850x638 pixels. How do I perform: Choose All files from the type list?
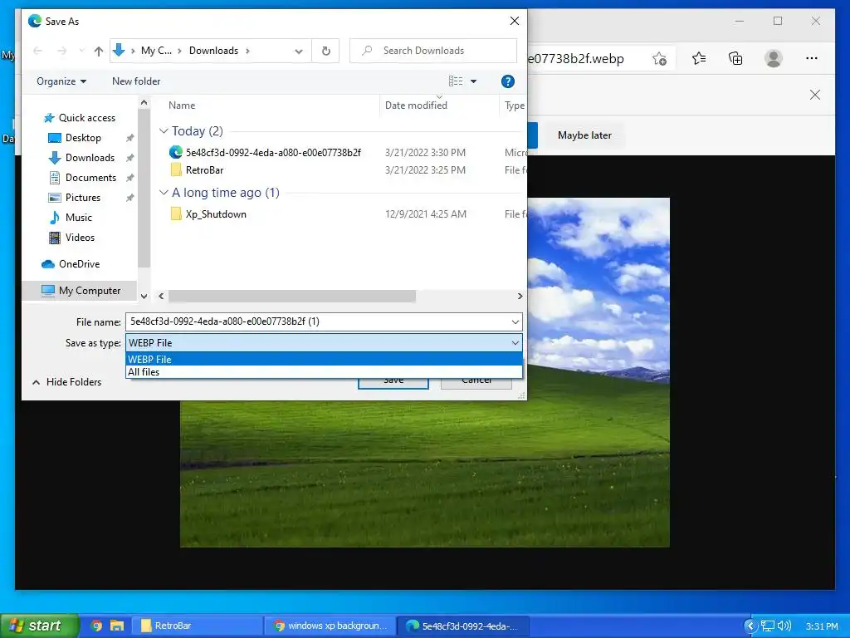[325, 372]
